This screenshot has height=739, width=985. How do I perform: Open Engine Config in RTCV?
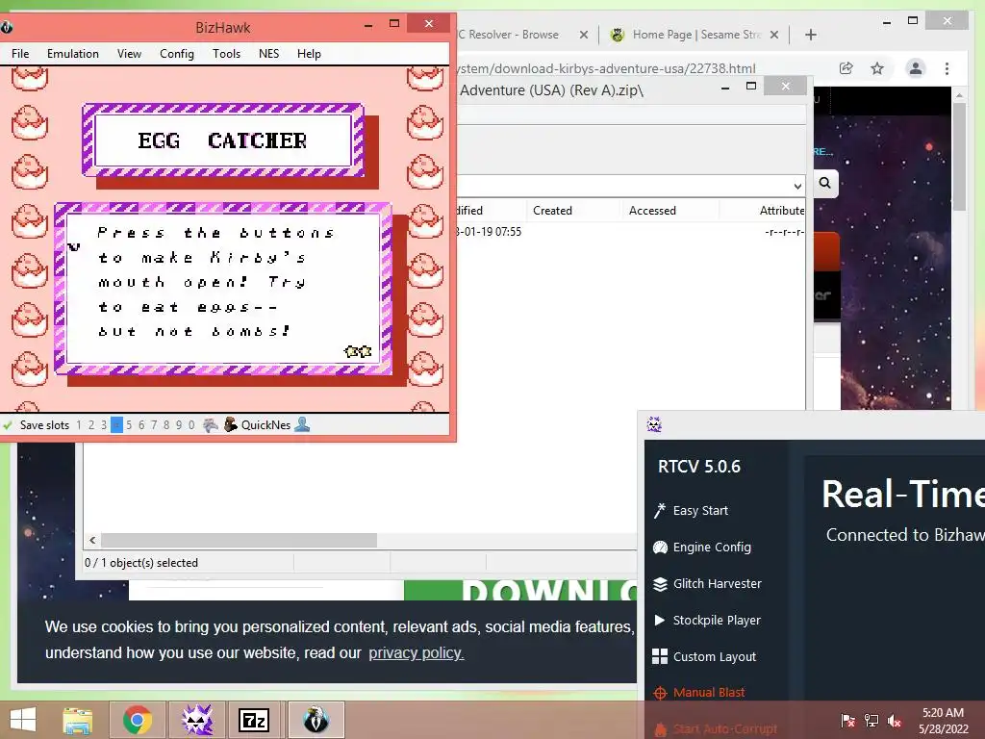point(712,548)
